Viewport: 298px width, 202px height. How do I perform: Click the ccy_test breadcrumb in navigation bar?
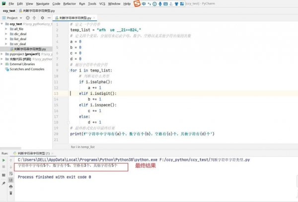9,11
